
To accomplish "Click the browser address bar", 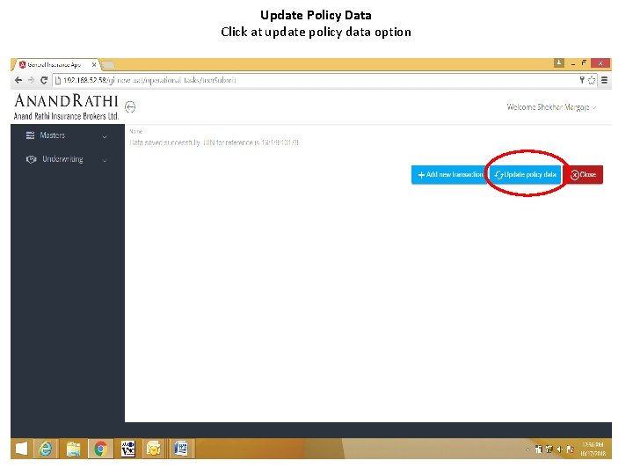I will [x=323, y=80].
